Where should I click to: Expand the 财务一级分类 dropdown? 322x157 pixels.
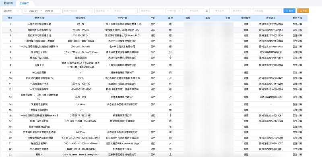pyautogui.click(x=78, y=11)
